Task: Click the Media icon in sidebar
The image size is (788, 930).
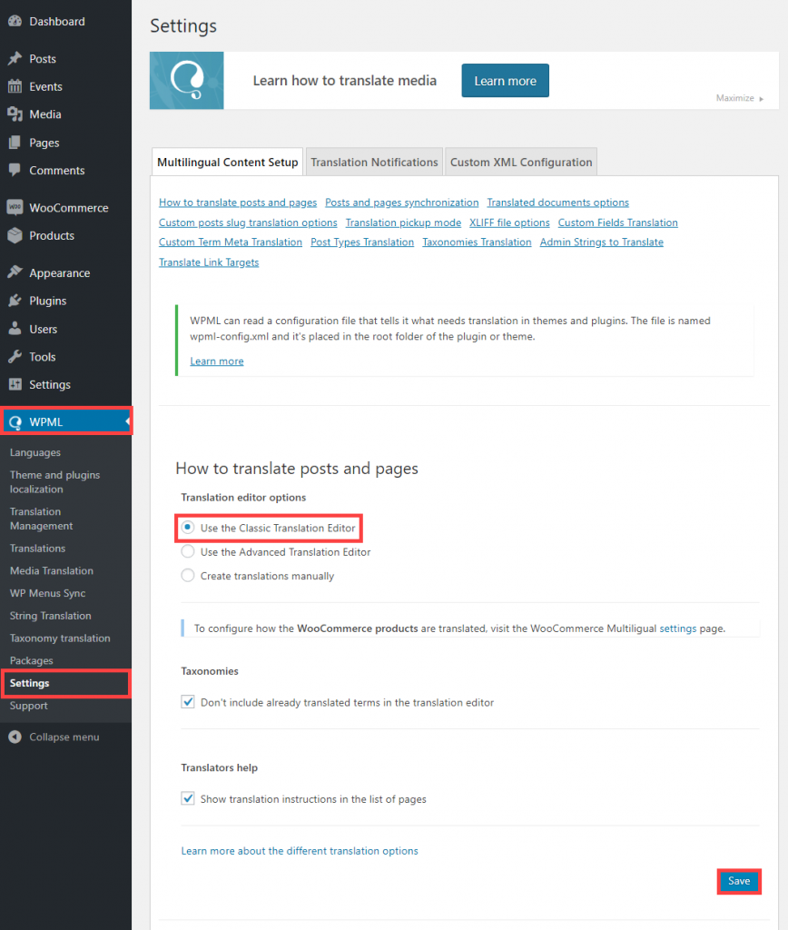Action: click(15, 114)
